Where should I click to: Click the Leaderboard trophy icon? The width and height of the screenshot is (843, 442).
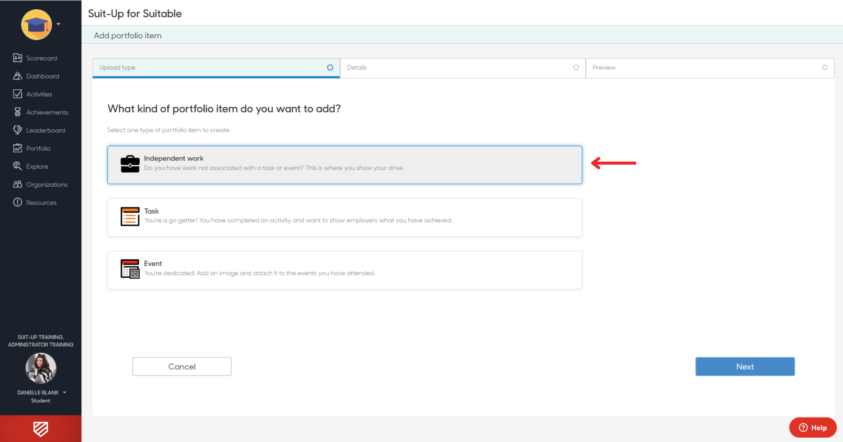(17, 130)
